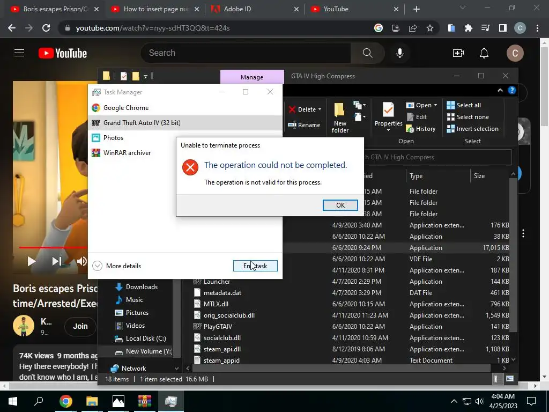Open taskbar notification center icon

coord(531,401)
